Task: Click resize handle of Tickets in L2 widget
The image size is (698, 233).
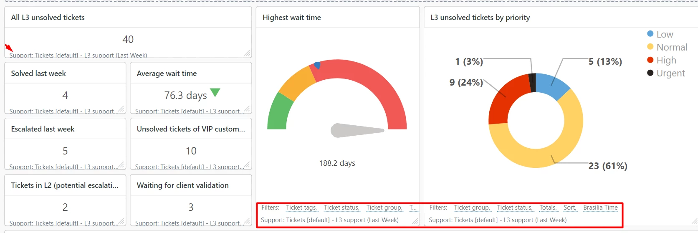Action: pyautogui.click(x=121, y=221)
